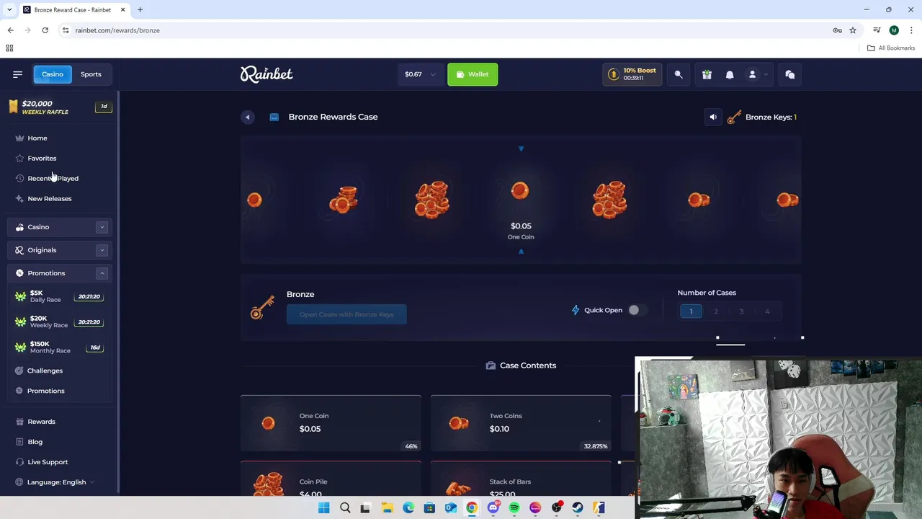Screen dimensions: 922x519
Task: Open Favorites in sidebar
Action: click(x=42, y=158)
